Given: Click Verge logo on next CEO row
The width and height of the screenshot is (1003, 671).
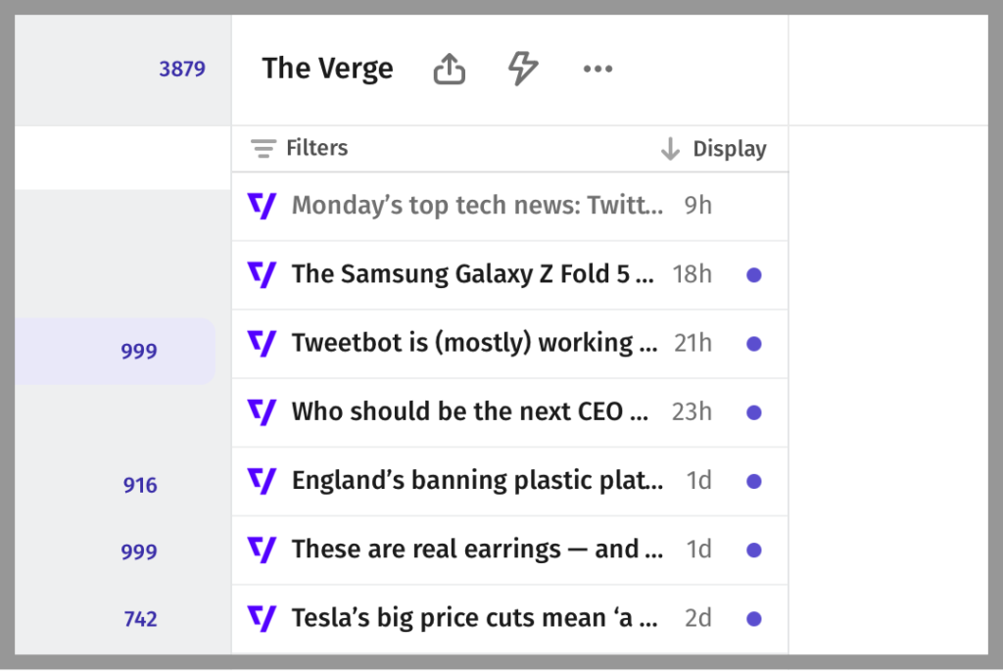Looking at the screenshot, I should pos(262,412).
